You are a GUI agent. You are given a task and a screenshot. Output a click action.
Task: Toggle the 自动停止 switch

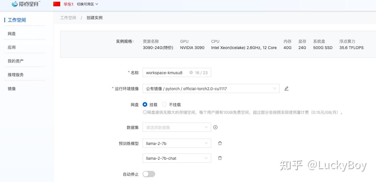click(149, 174)
